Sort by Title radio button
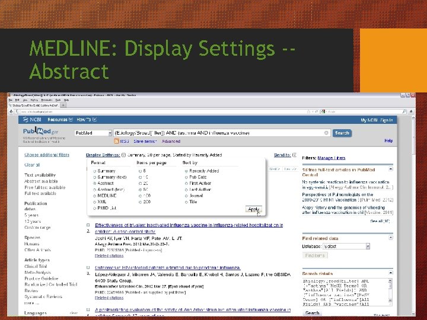 tap(186, 202)
